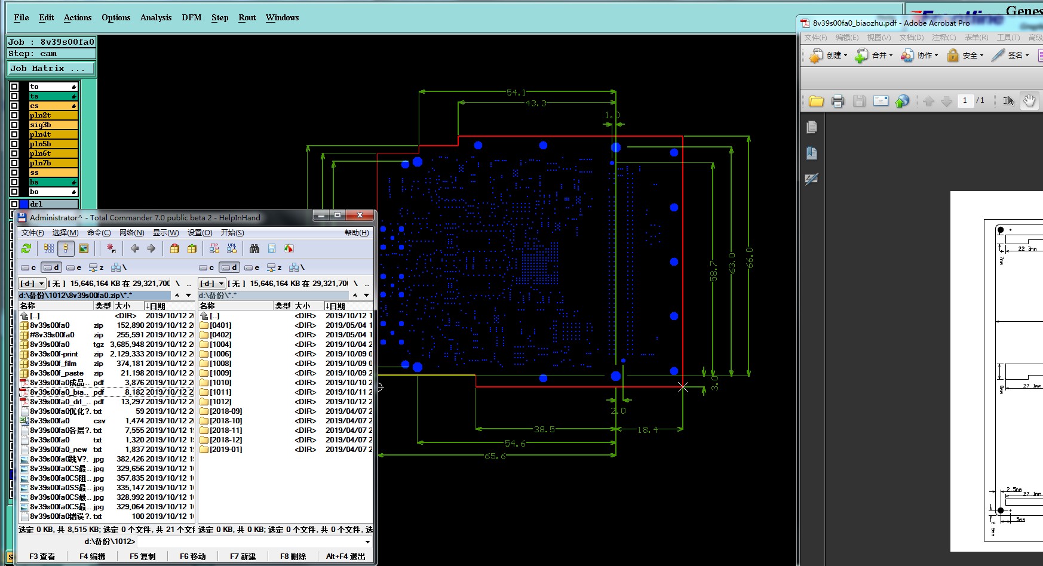Click the Job Matrix button
The image size is (1043, 566).
point(51,69)
